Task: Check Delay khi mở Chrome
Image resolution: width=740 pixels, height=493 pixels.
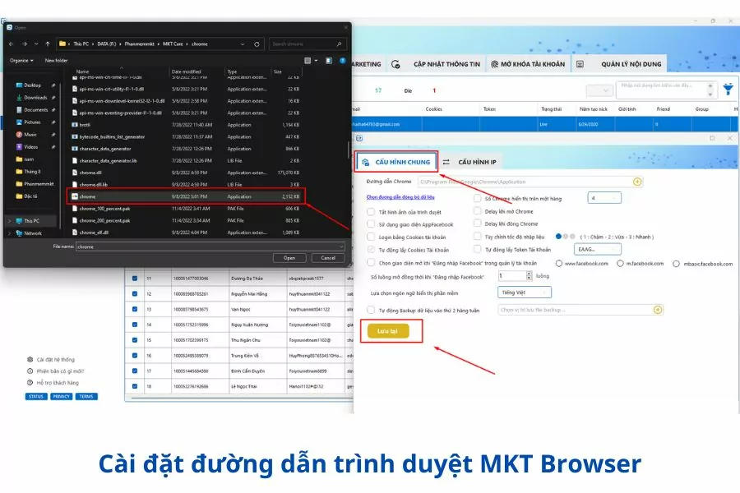Action: click(477, 211)
